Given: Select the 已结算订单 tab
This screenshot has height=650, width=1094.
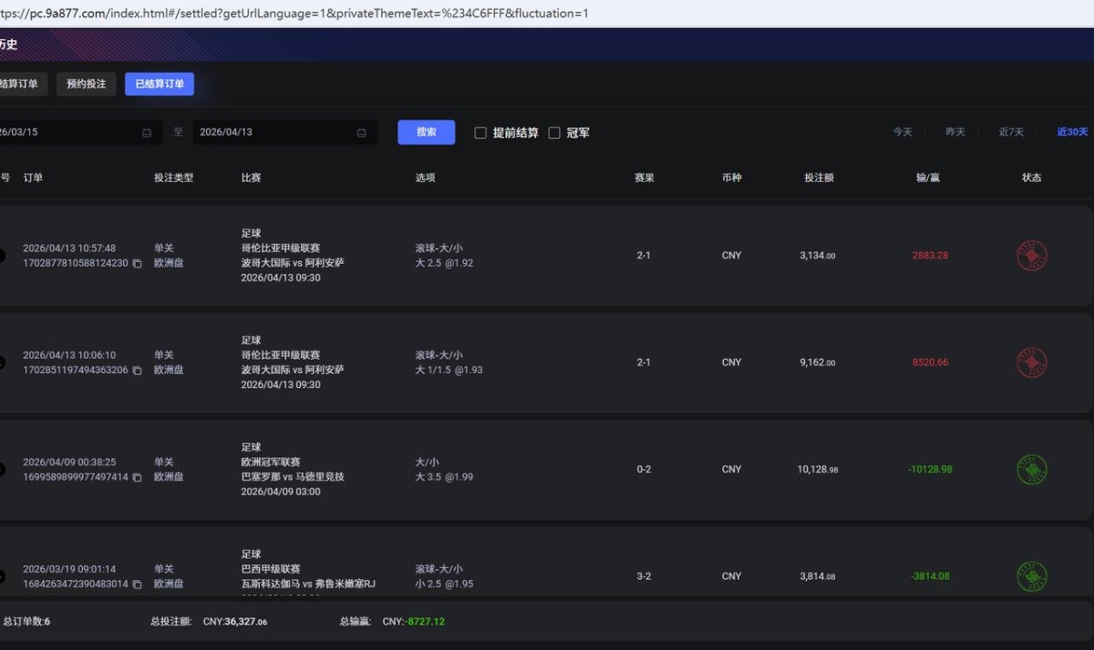Looking at the screenshot, I should pyautogui.click(x=159, y=83).
